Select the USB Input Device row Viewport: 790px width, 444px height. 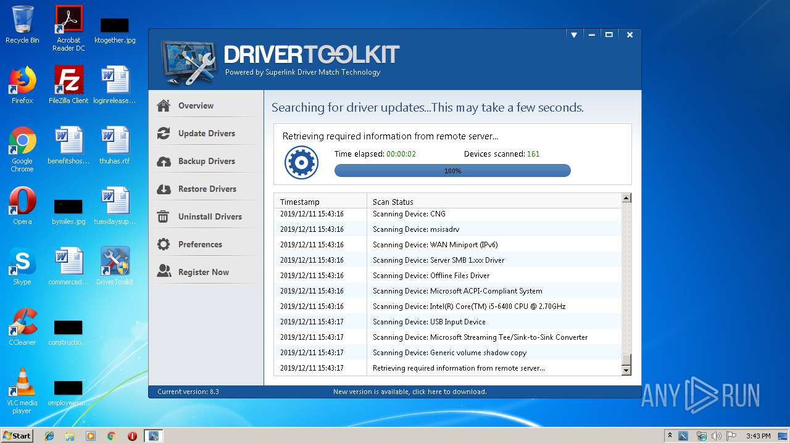point(447,322)
